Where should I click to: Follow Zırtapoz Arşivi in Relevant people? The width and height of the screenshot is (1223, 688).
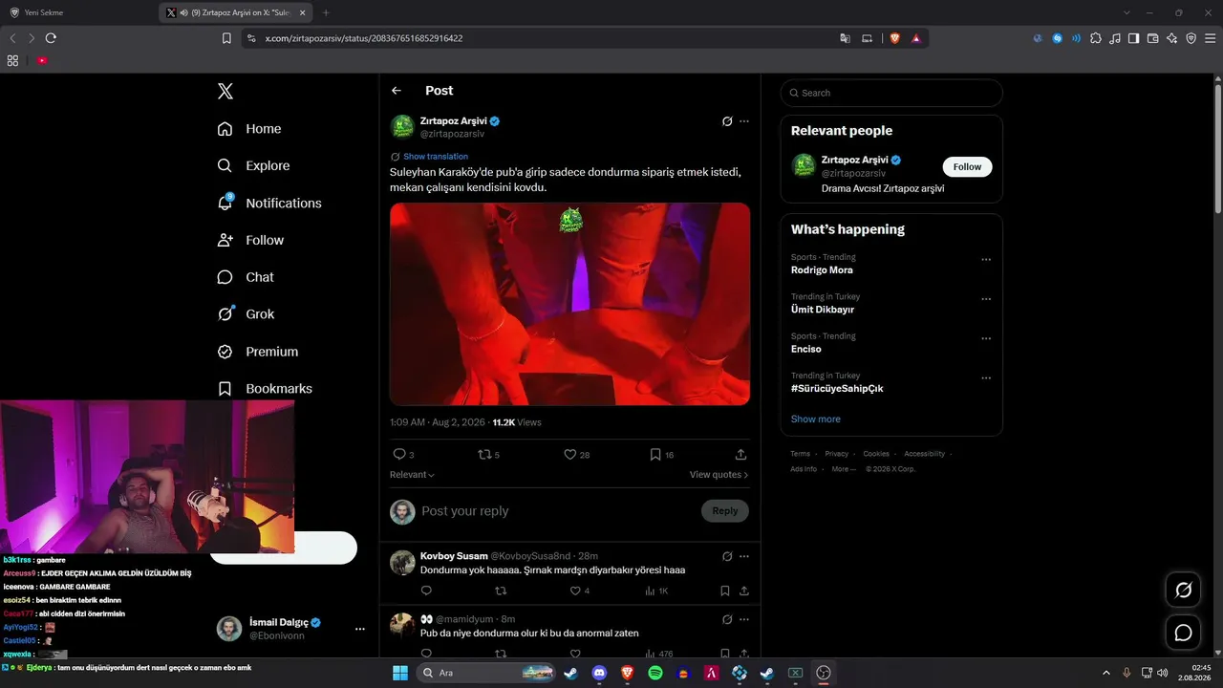pyautogui.click(x=967, y=166)
